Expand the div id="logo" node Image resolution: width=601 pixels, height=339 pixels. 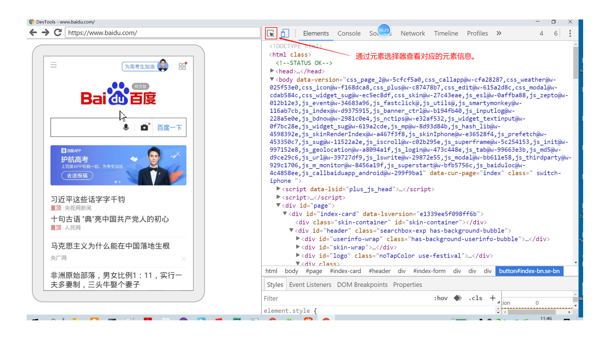click(x=298, y=256)
